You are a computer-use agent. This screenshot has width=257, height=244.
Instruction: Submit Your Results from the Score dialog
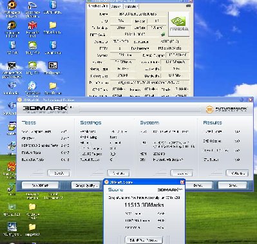(x=144, y=240)
